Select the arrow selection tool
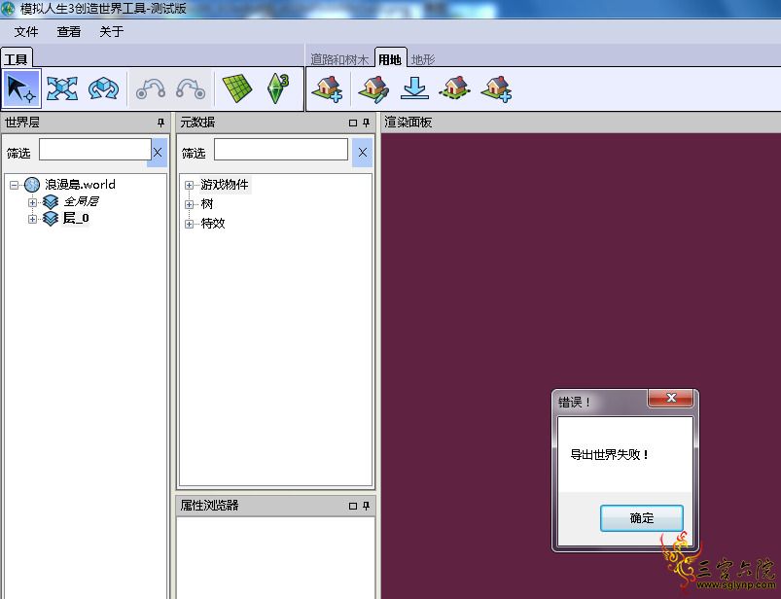Viewport: 781px width, 599px height. coord(21,88)
